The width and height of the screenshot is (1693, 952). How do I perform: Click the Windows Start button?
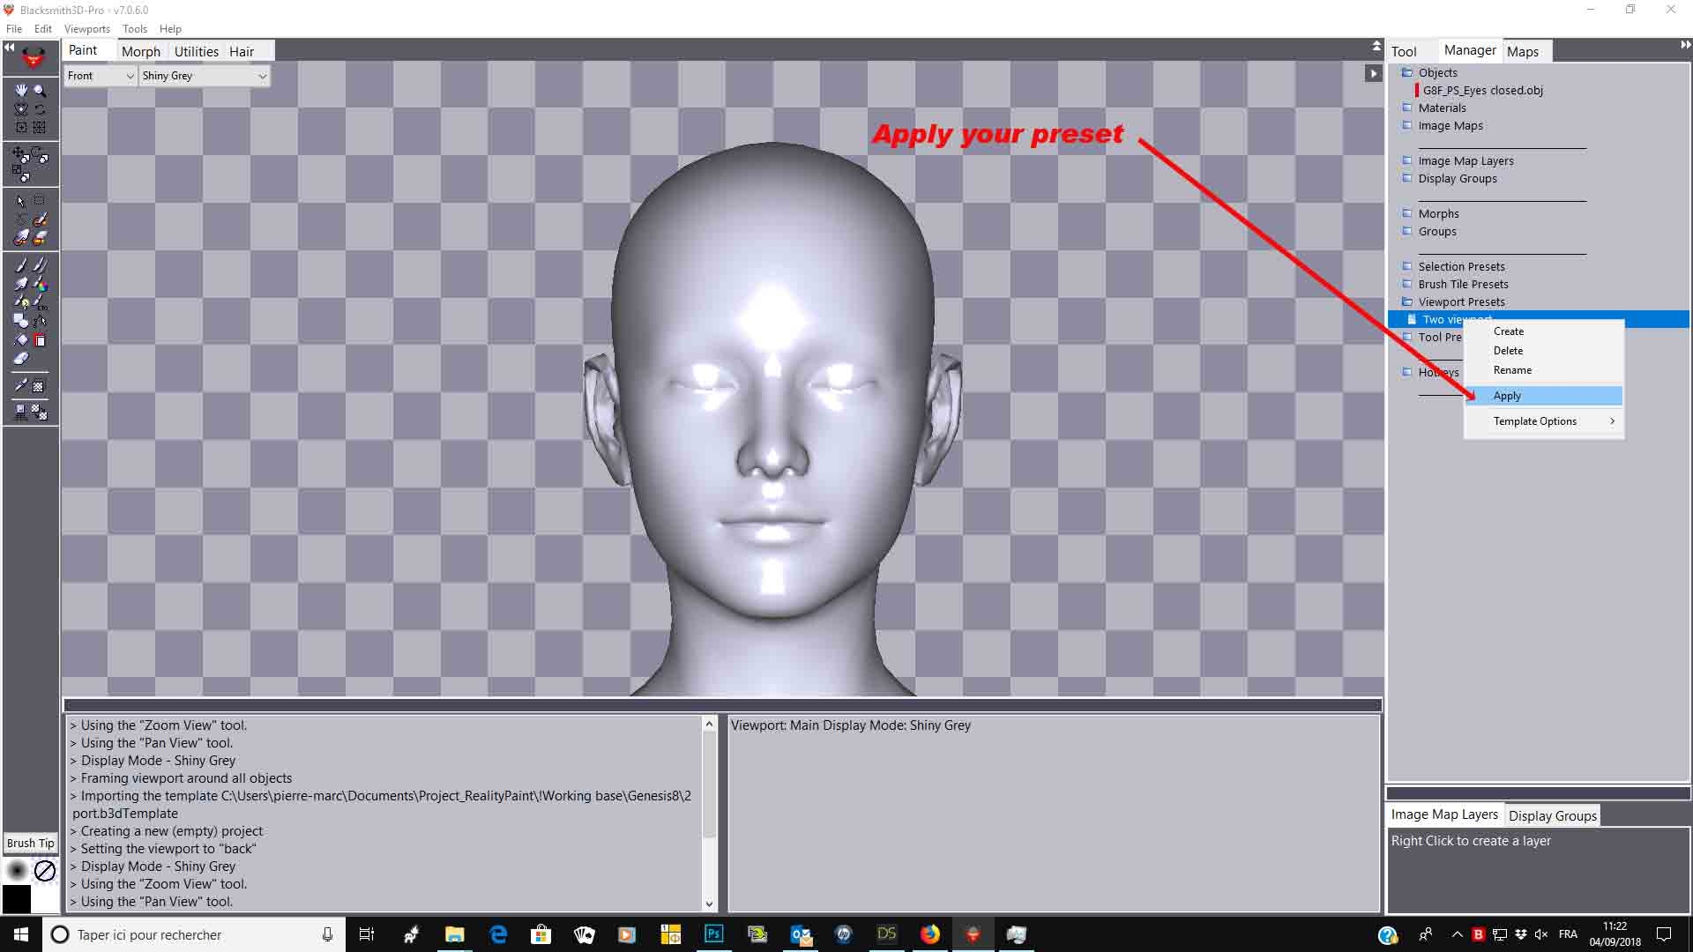coord(21,934)
